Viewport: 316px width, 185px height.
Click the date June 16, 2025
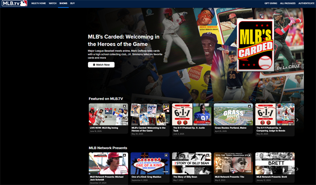click(96, 131)
